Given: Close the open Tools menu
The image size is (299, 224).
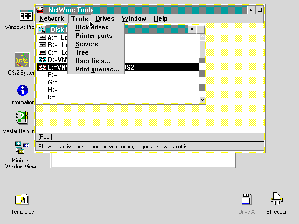Looking at the screenshot, I should tap(80, 19).
